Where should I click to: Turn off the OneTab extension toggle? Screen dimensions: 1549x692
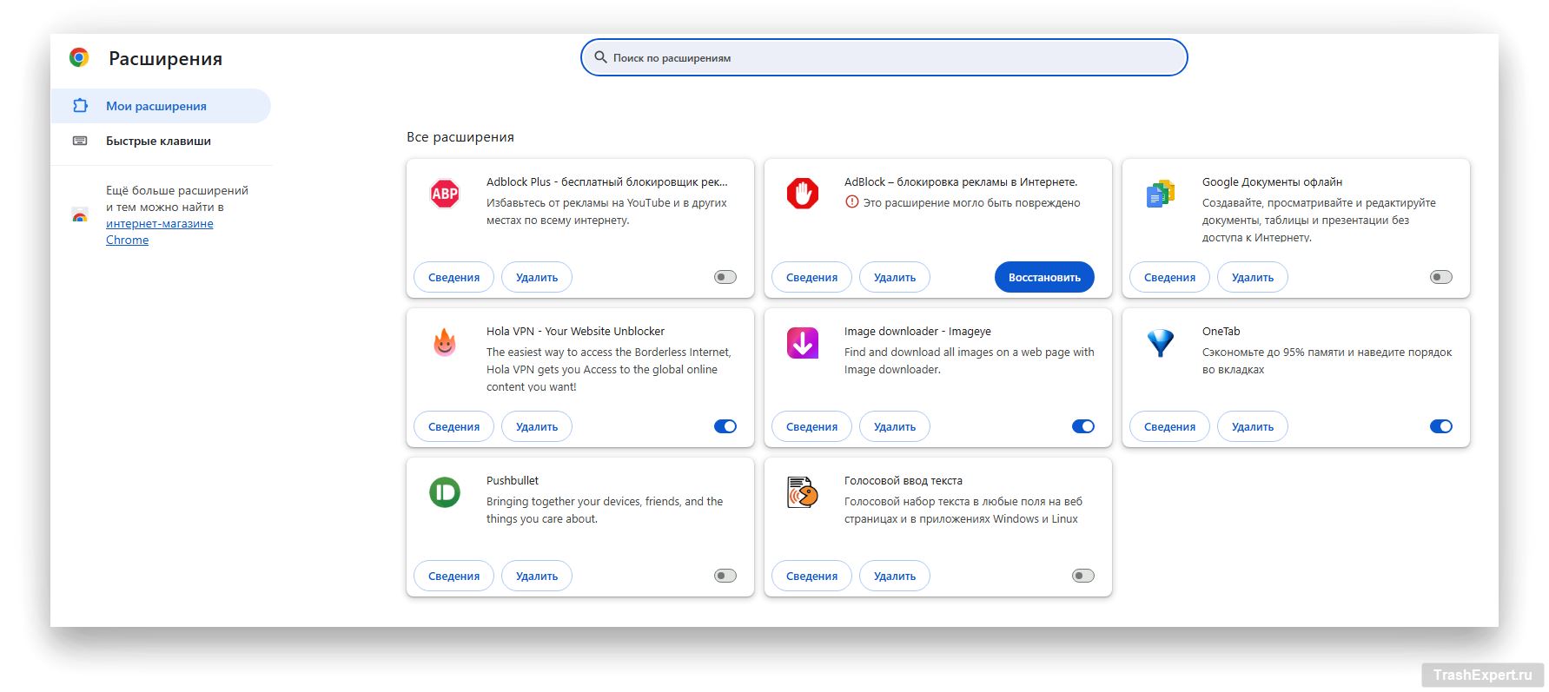1440,426
